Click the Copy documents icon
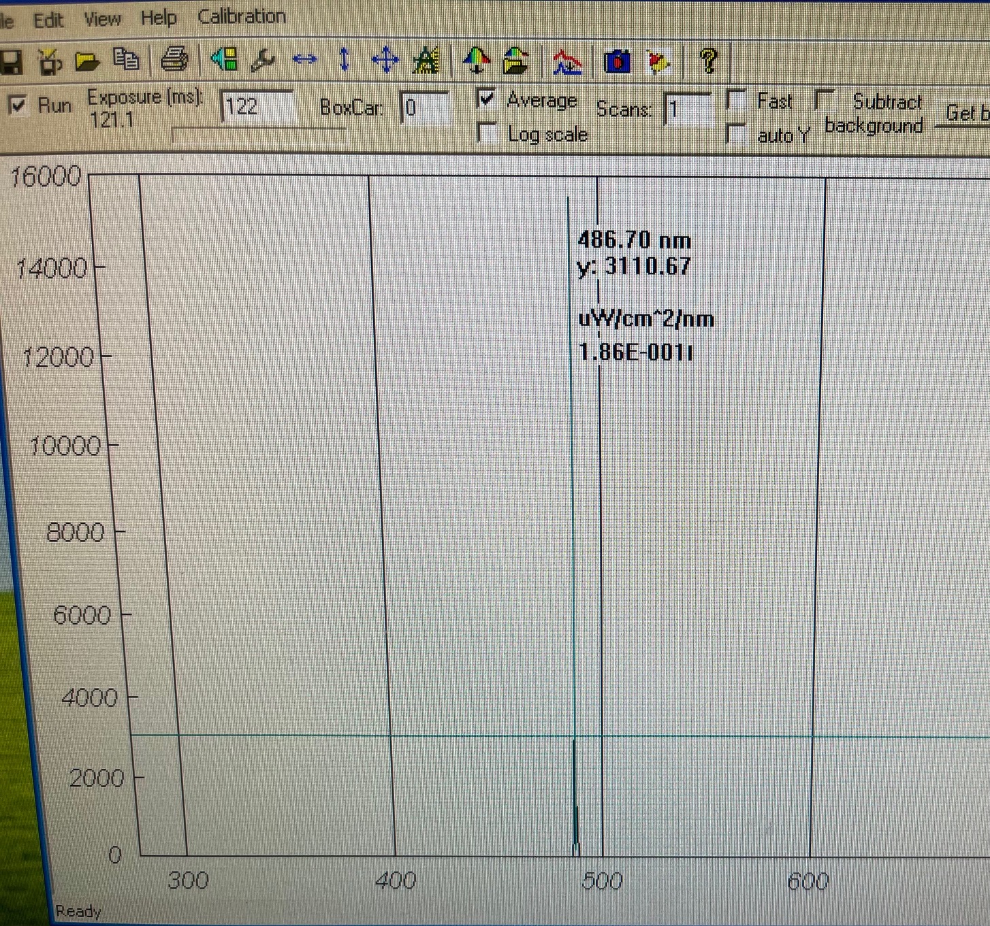Image resolution: width=990 pixels, height=926 pixels. click(x=126, y=60)
